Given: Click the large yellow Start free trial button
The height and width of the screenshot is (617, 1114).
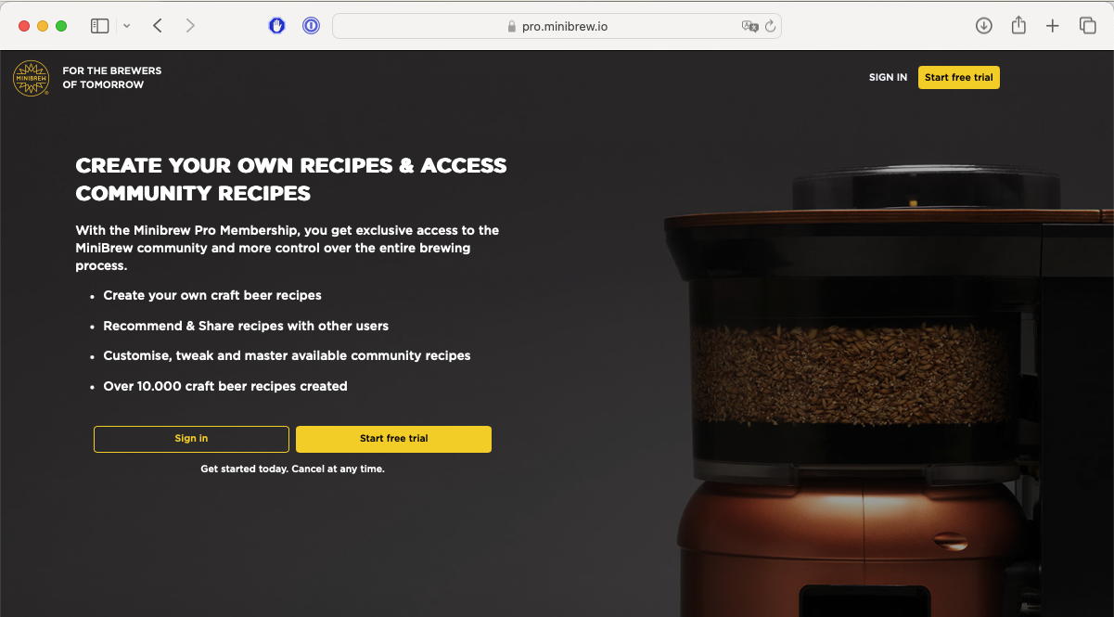Looking at the screenshot, I should 393,439.
